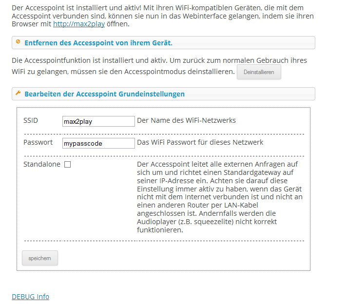Click blank space right of the speichern button
The height and width of the screenshot is (304, 347).
(177, 258)
